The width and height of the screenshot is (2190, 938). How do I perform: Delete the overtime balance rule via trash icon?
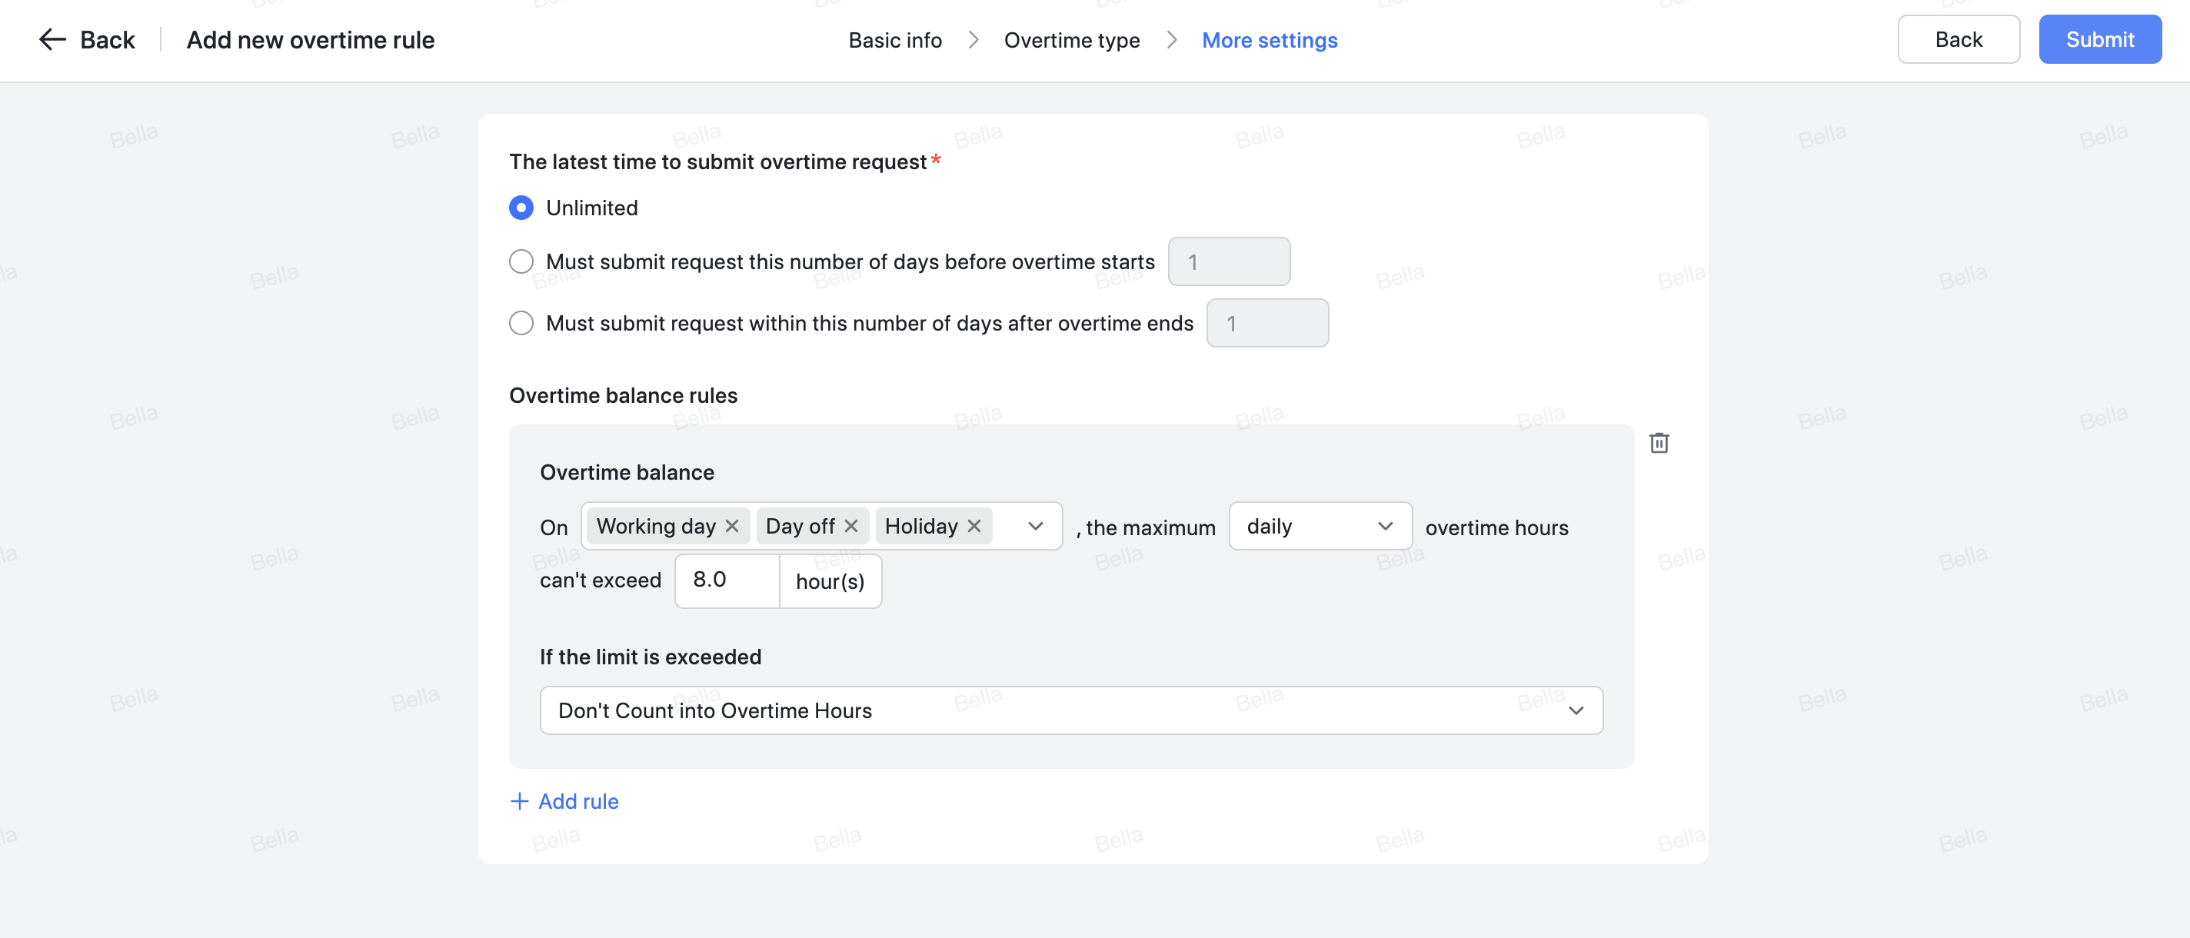(1659, 442)
